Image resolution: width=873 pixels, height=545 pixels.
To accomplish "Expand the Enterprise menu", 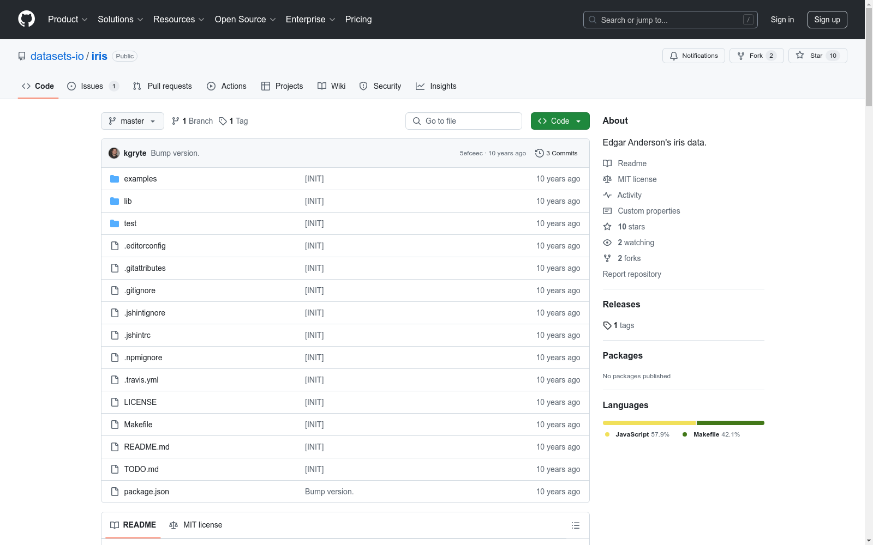I will pos(310,20).
